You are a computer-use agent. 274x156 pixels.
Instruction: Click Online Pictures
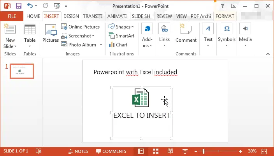click(x=81, y=27)
